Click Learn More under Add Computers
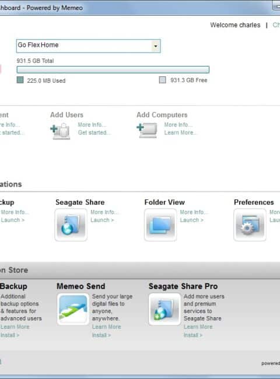The width and height of the screenshot is (280, 379). coord(180,132)
